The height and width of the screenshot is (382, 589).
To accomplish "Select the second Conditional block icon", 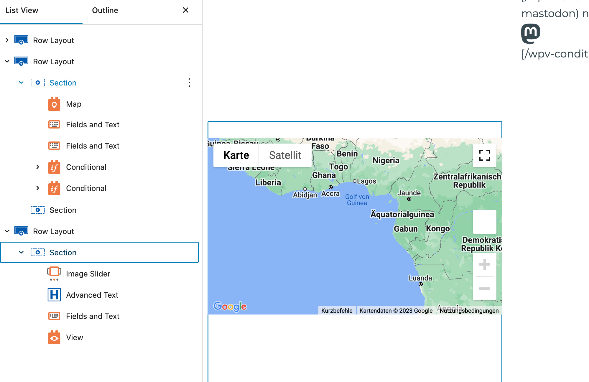I will click(54, 188).
